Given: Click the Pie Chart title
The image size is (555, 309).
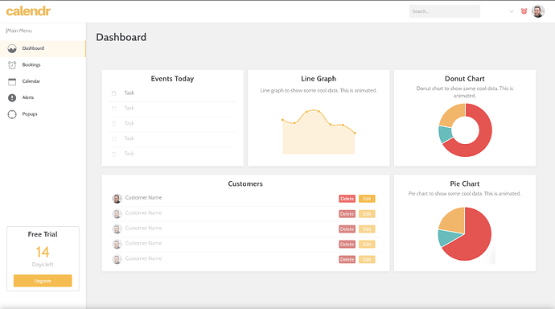Looking at the screenshot, I should [x=465, y=183].
